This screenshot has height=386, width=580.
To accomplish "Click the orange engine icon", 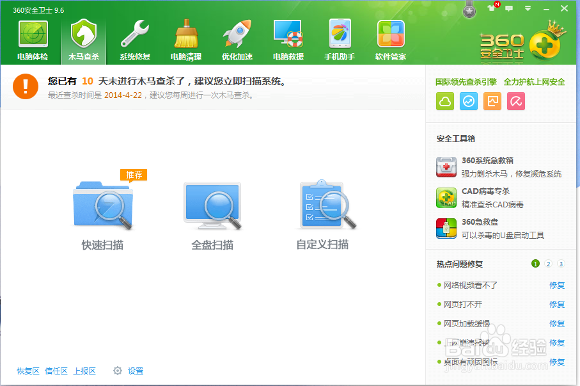I will point(492,101).
